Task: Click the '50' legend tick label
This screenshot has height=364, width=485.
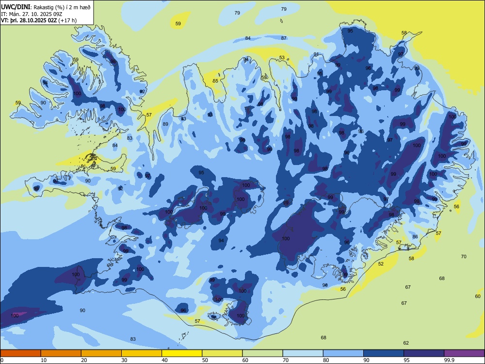Action: 205,360
